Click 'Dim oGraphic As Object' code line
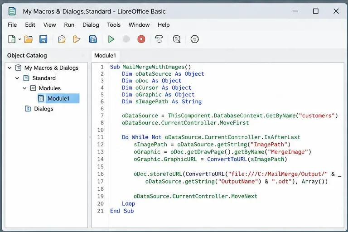This screenshot has width=348, height=232. pos(158,95)
